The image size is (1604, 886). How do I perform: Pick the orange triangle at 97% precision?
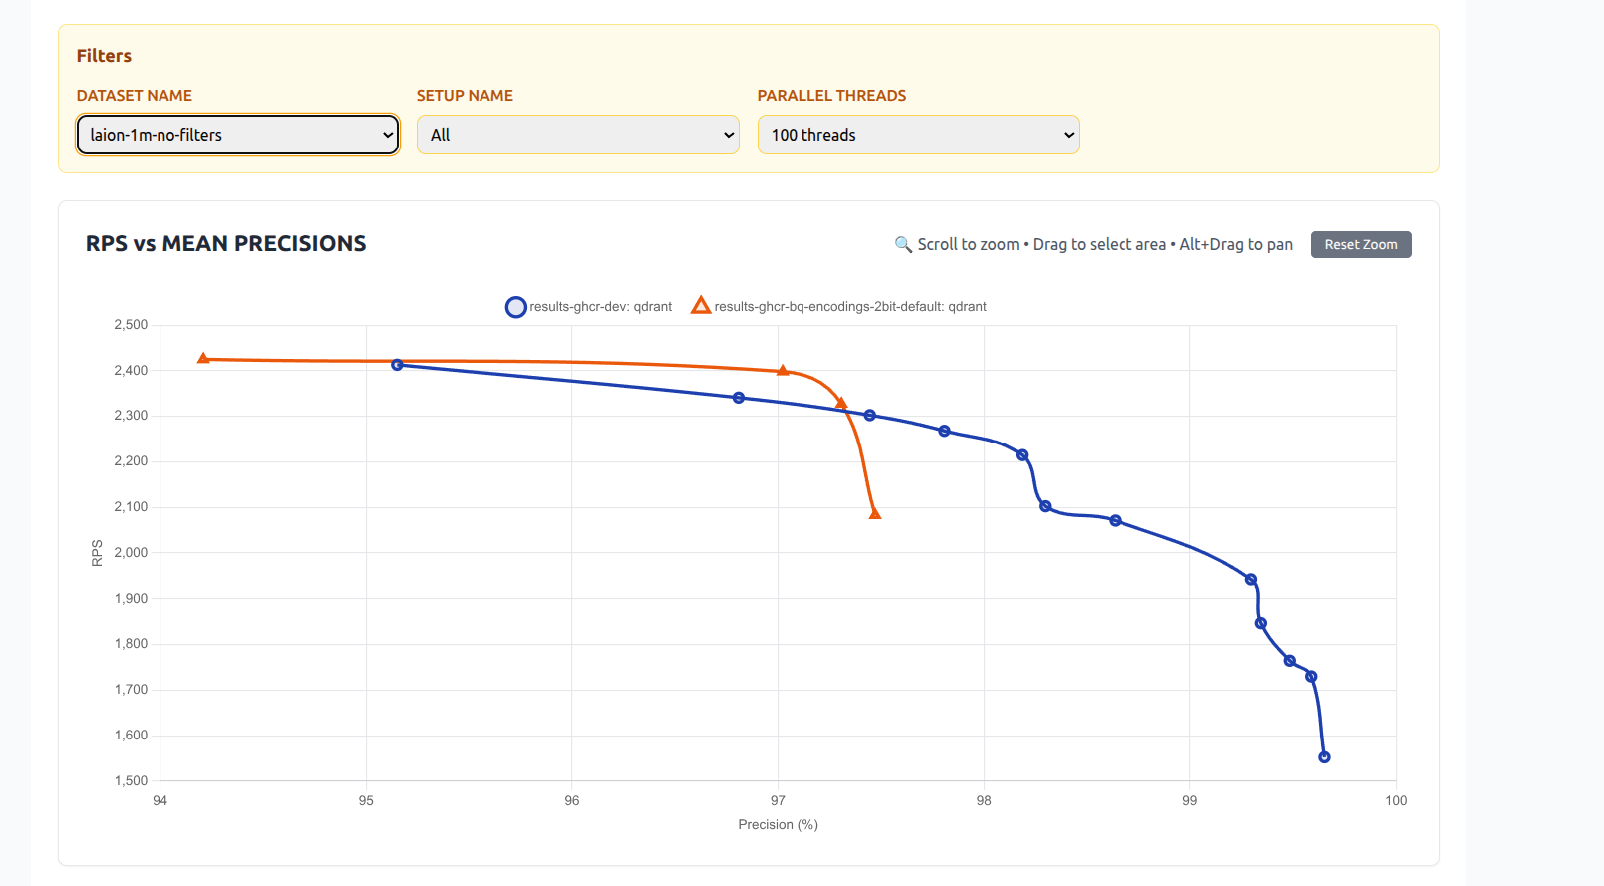(783, 371)
